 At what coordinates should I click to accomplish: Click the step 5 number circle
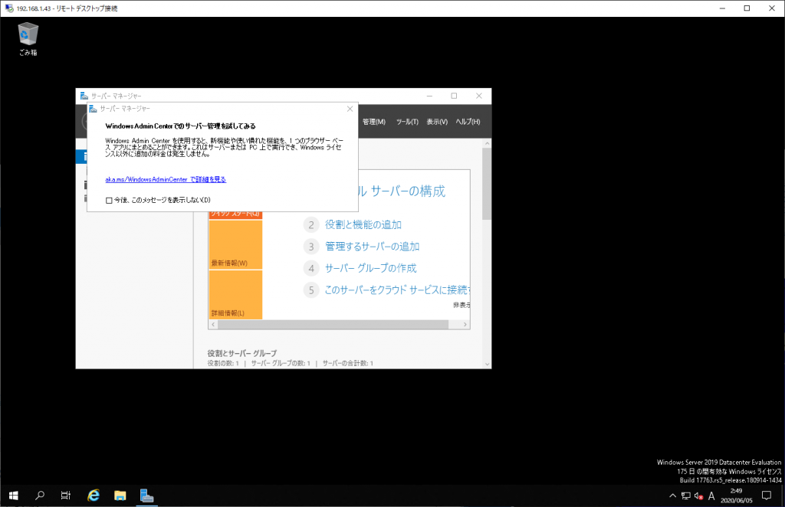[x=311, y=289]
